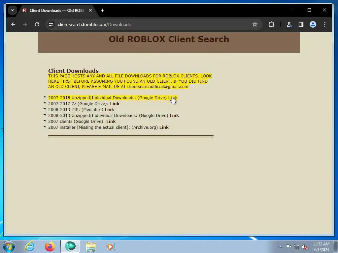Viewport: 338px width, 253px height.
Task: Open the Windows Start menu orb
Action: [9, 246]
